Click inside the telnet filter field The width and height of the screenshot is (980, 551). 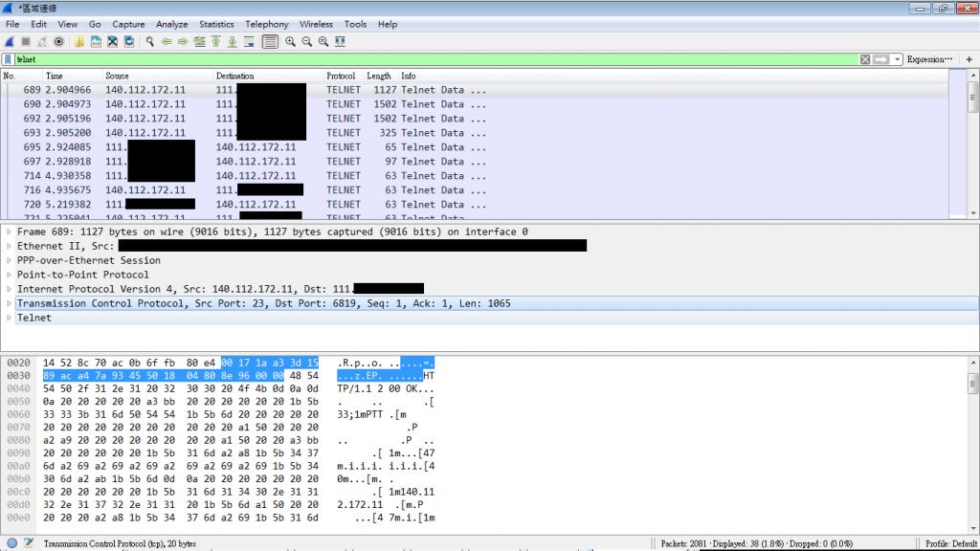436,59
